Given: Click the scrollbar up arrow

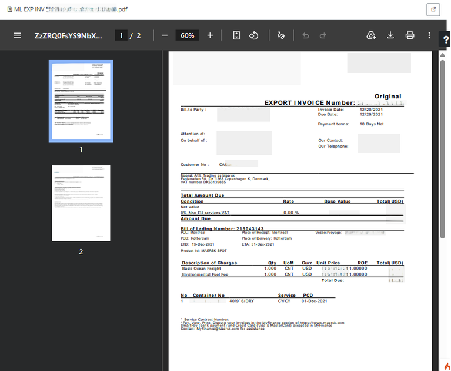Looking at the screenshot, I should (x=443, y=55).
